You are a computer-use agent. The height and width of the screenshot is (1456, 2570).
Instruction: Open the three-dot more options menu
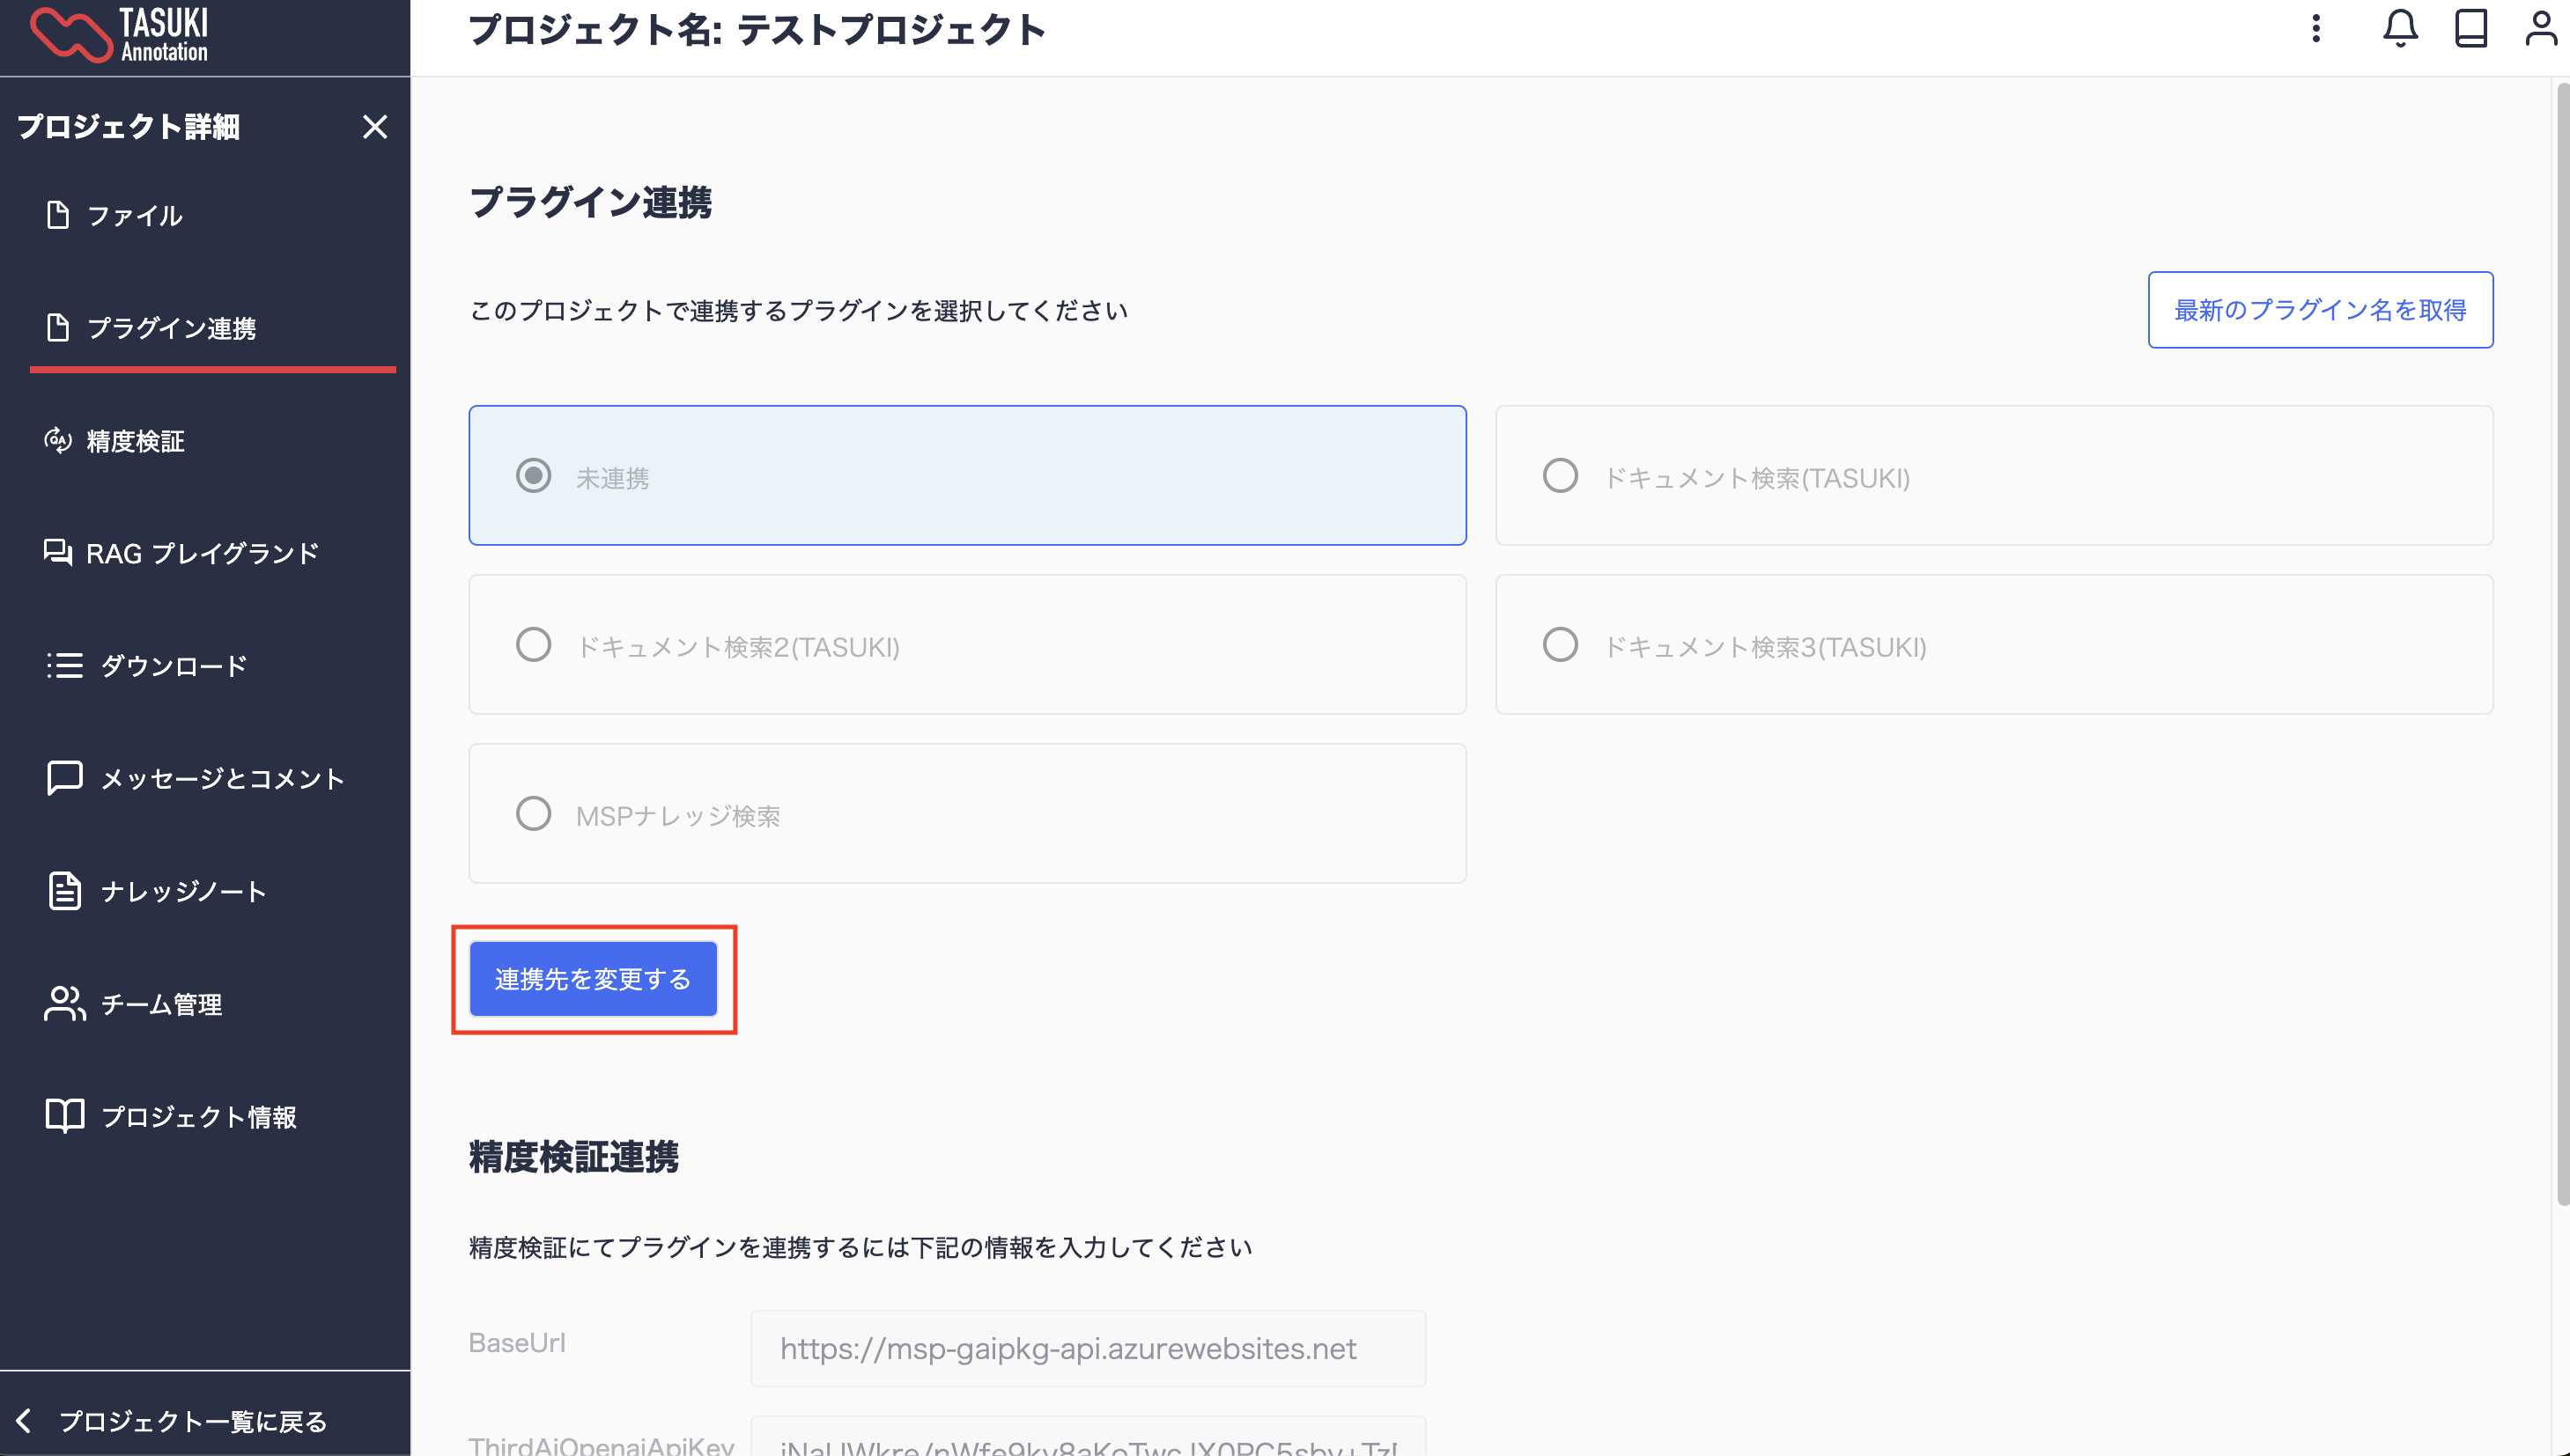2315,28
